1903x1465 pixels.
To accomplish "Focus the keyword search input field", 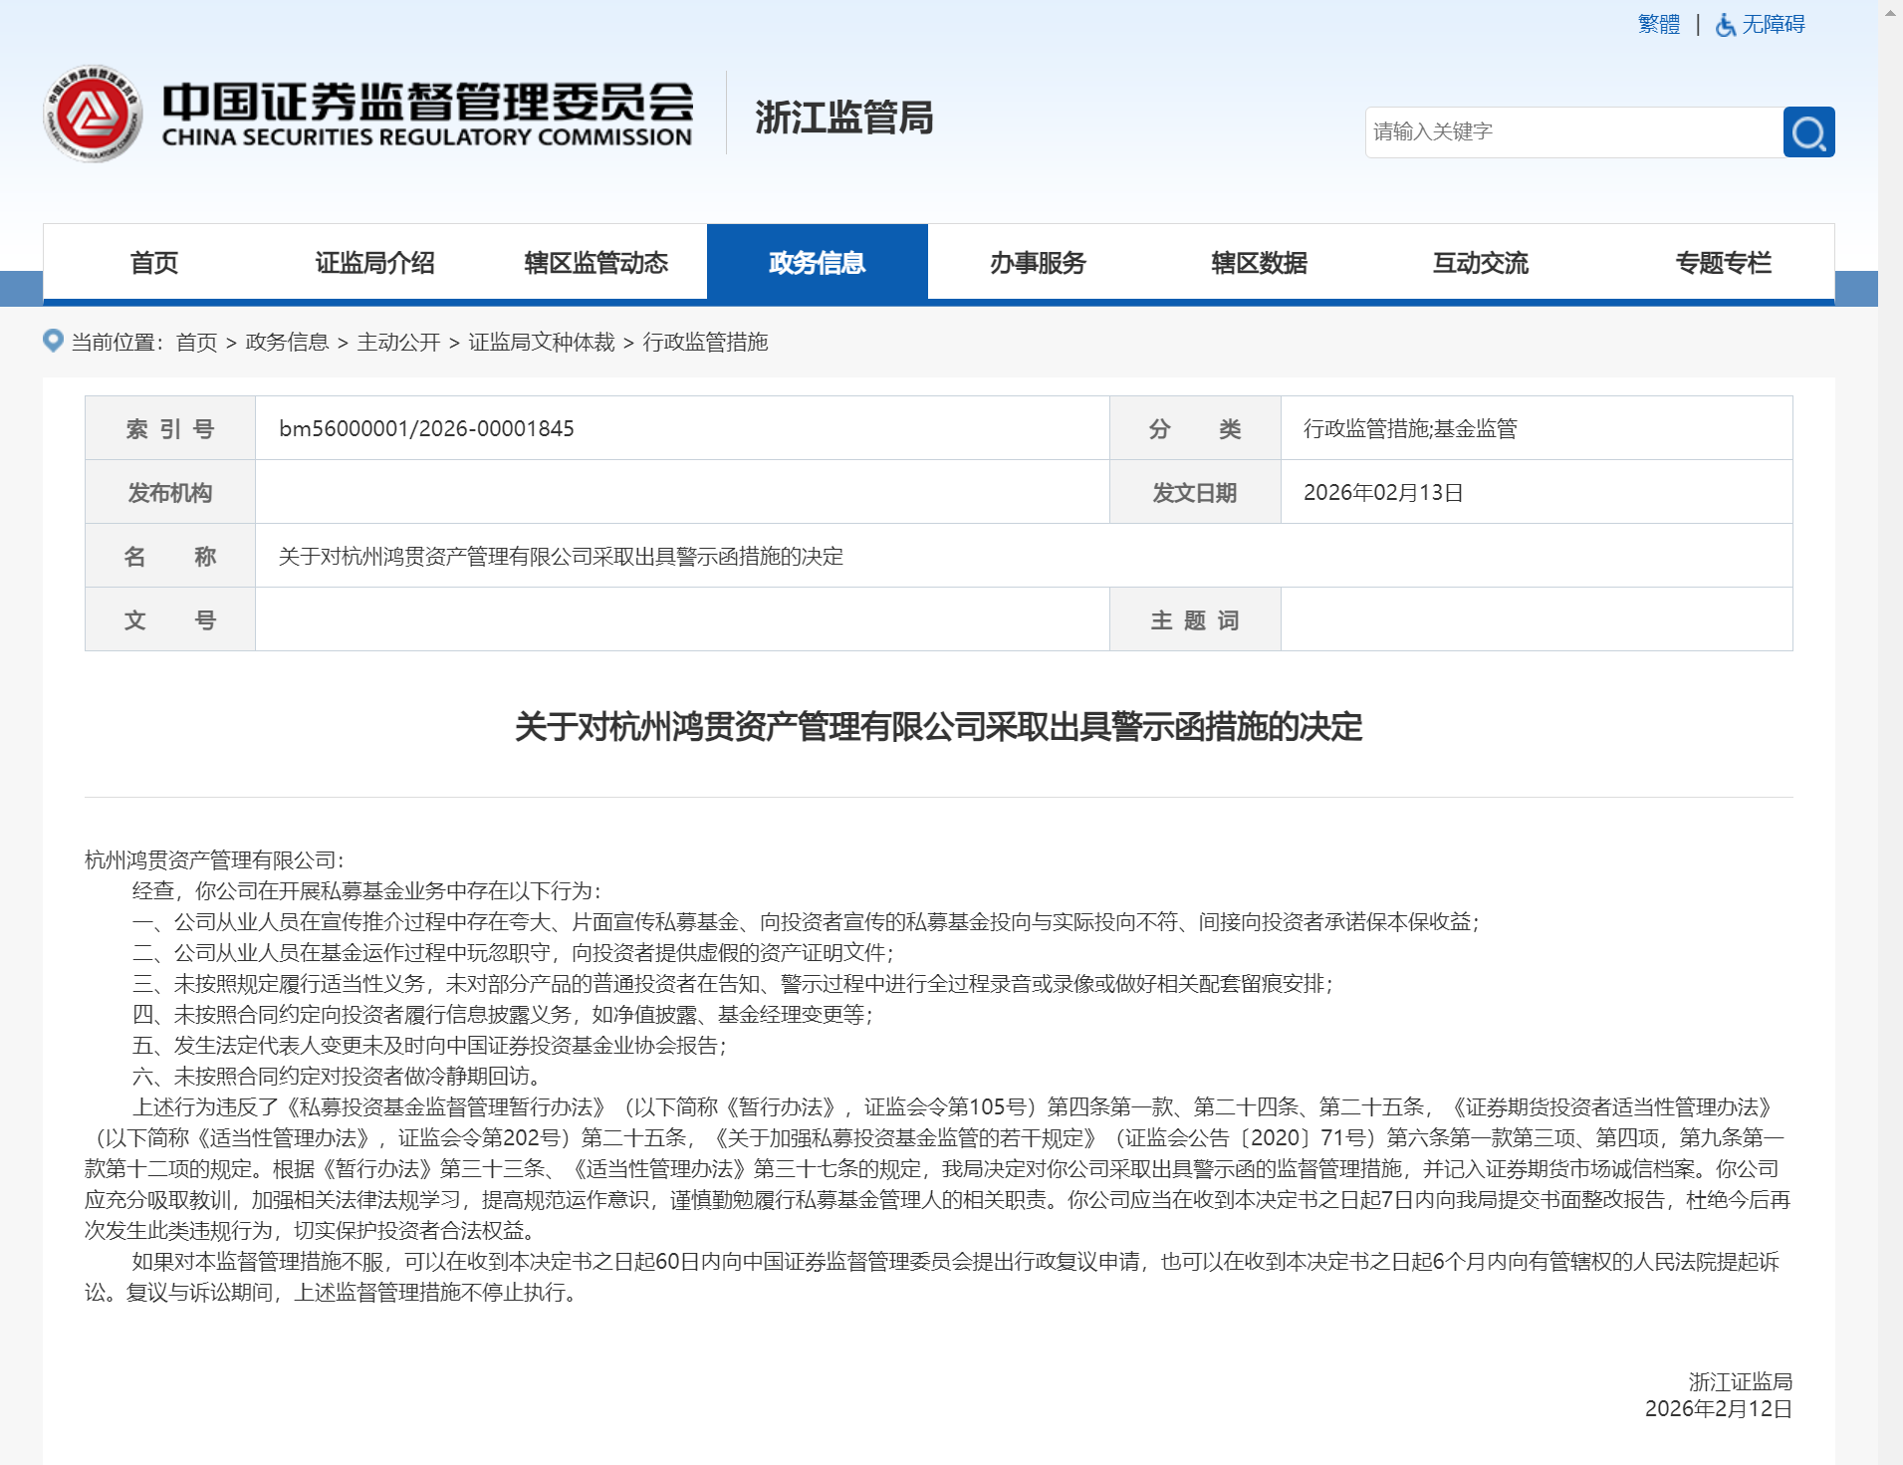I will (1573, 132).
